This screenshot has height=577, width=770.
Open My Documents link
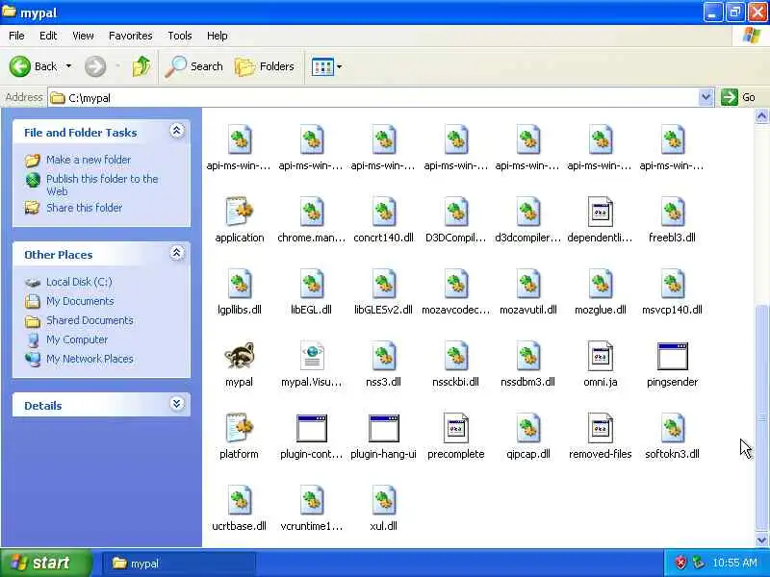(80, 301)
